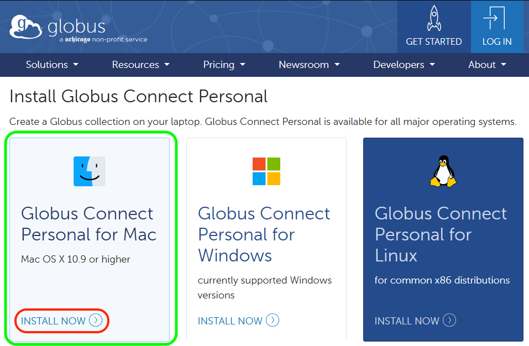Viewport: 529px width, 346px height.
Task: Open the Globus Connect Personal for Windows heading
Action: click(x=264, y=234)
